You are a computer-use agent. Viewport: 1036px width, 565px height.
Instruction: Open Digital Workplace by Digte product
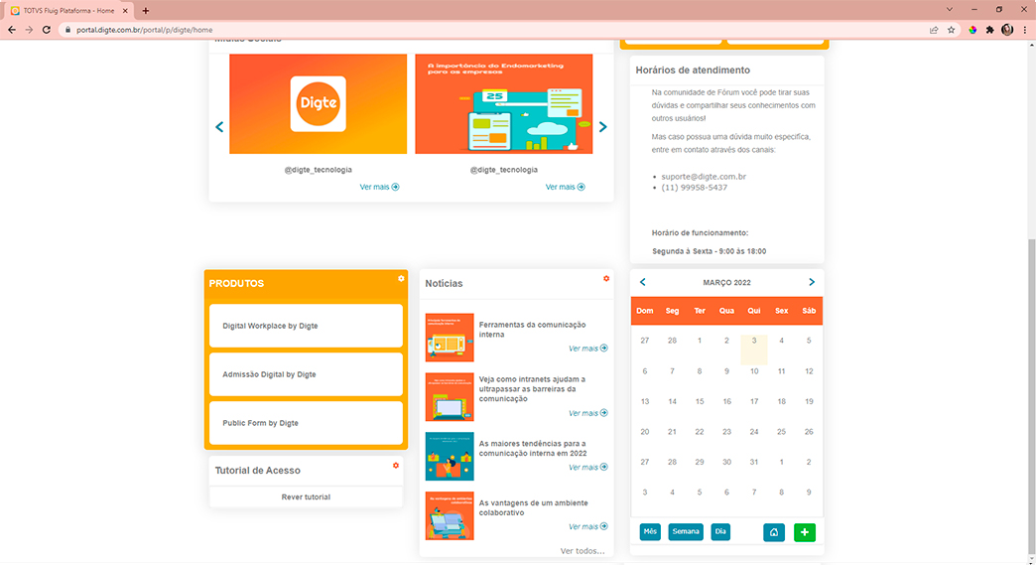click(306, 326)
